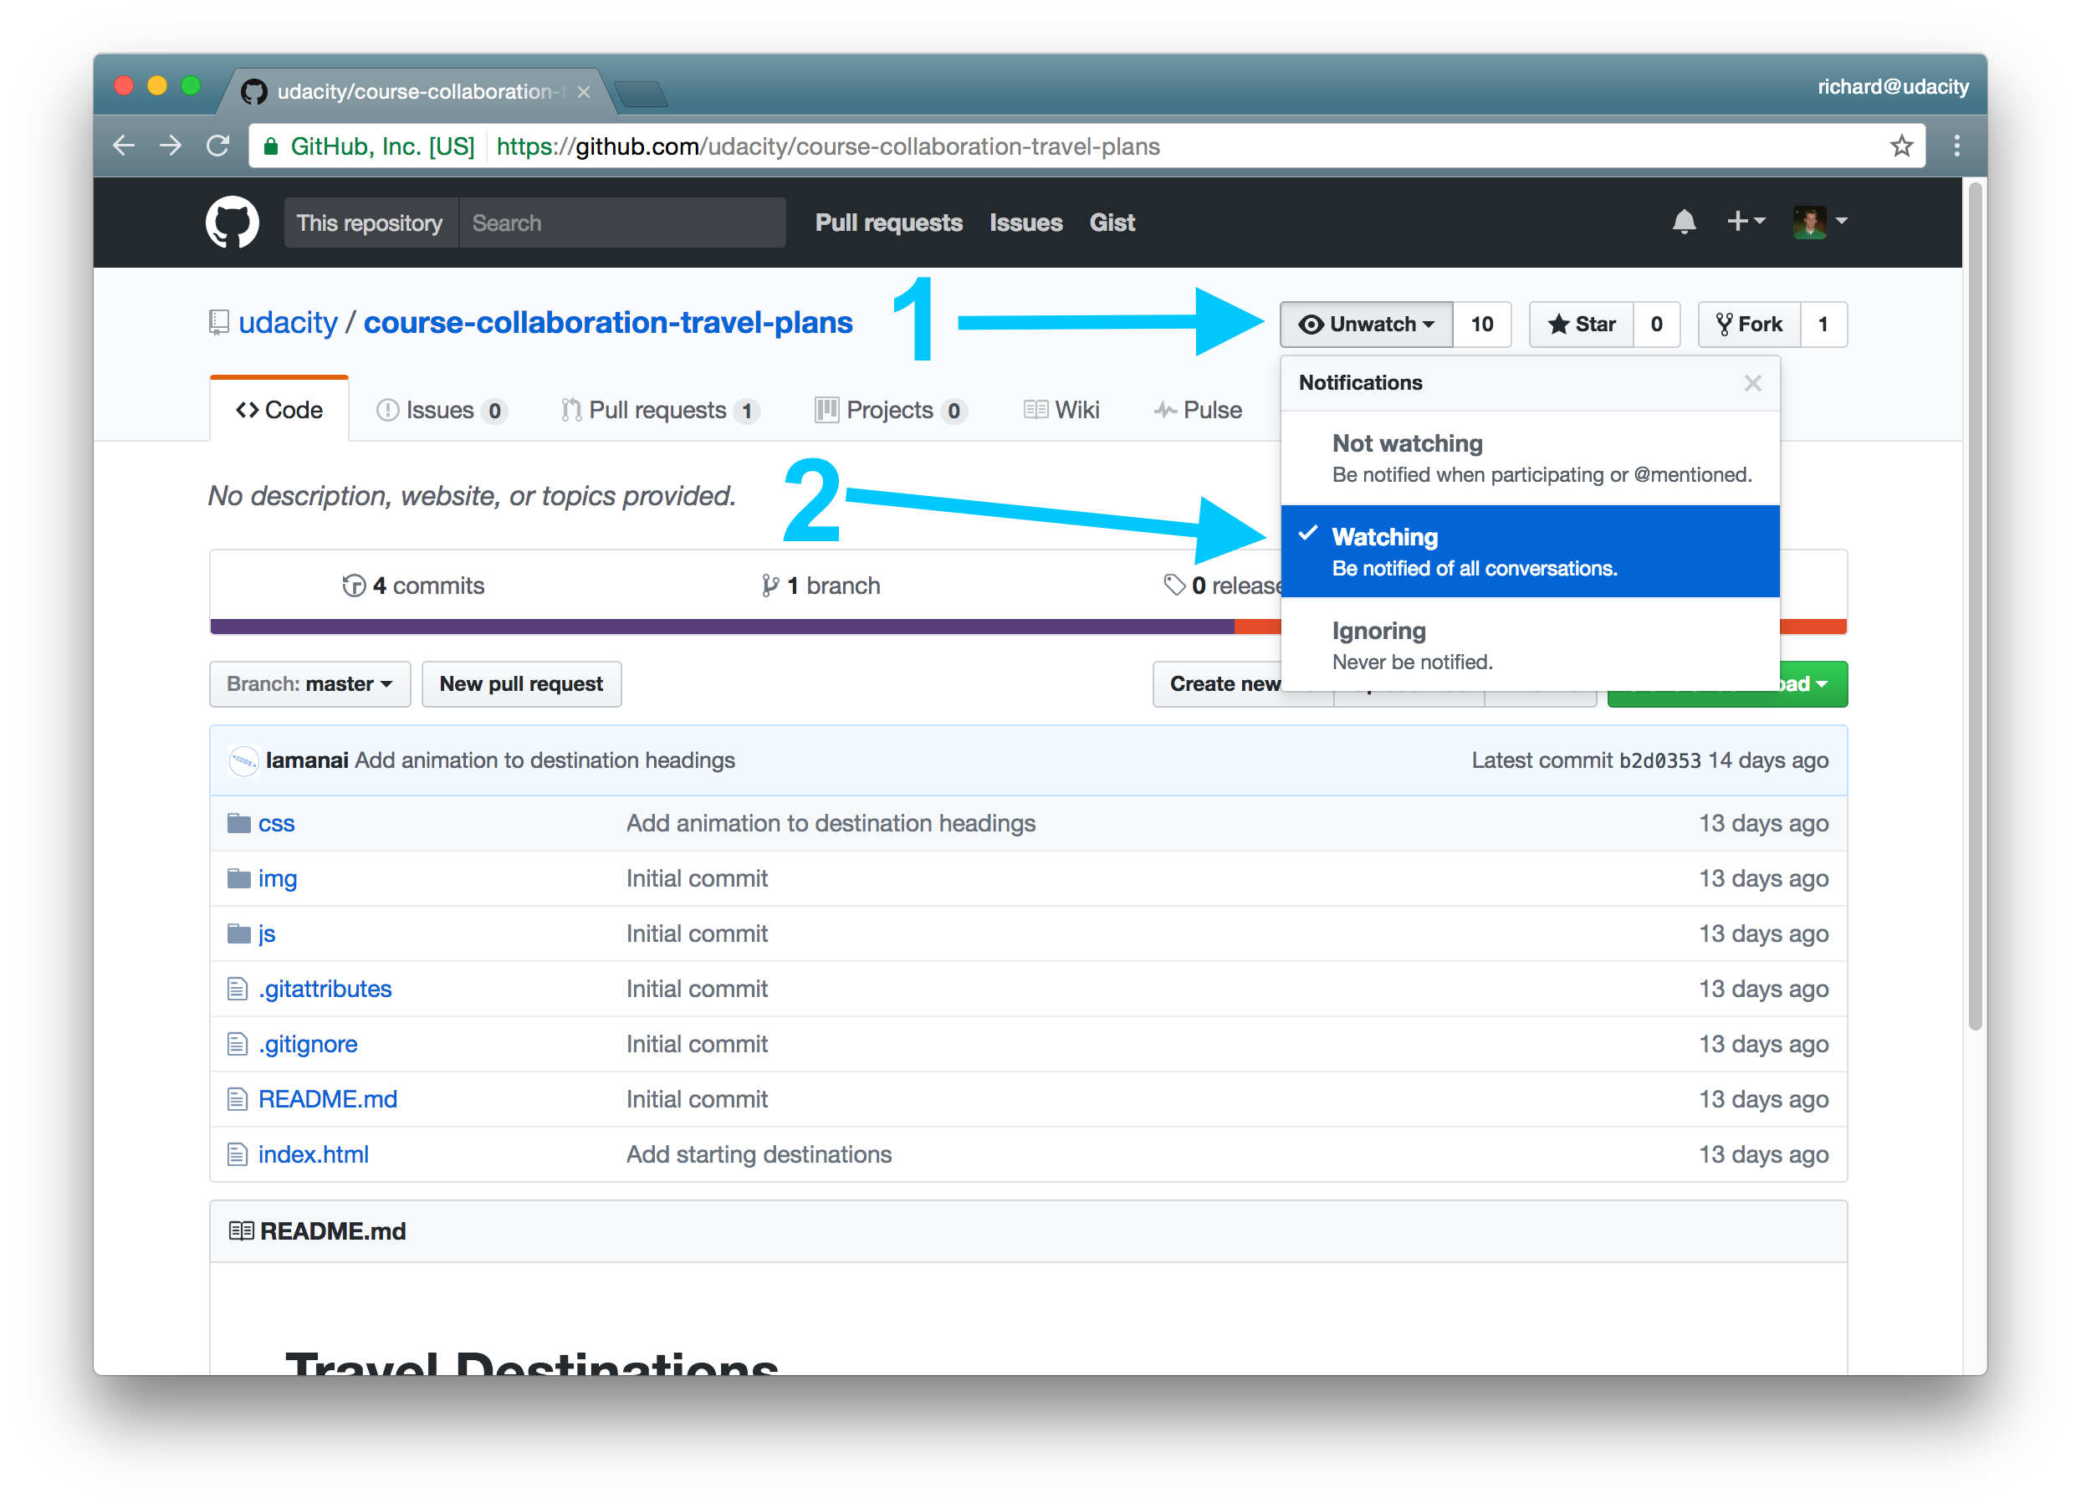2081x1509 pixels.
Task: Open the index.html file
Action: click(x=313, y=1153)
